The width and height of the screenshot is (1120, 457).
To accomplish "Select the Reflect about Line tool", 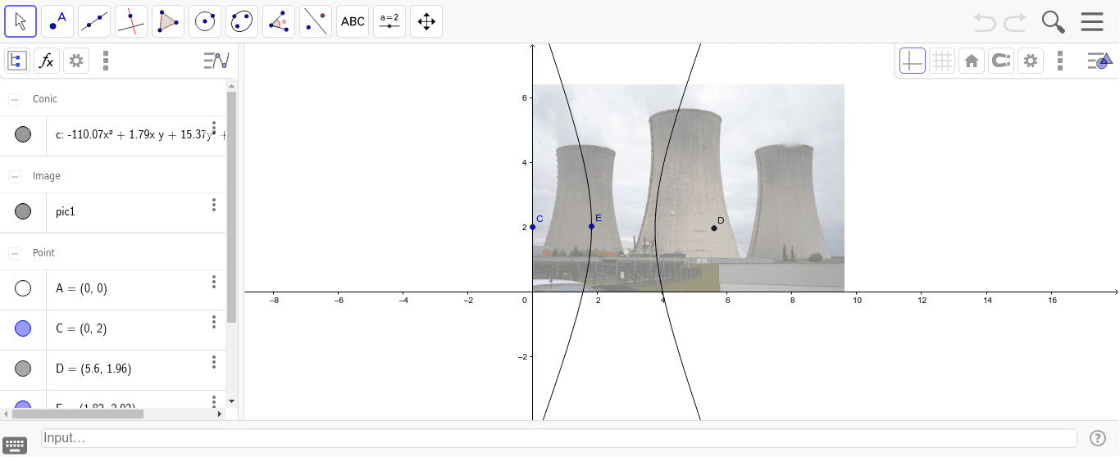I will [x=316, y=21].
